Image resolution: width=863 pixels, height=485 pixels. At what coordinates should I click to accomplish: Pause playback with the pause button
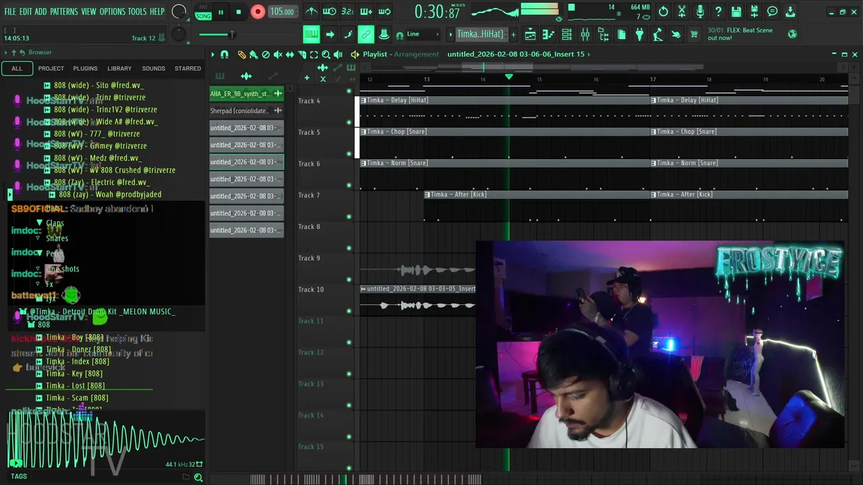coord(220,11)
